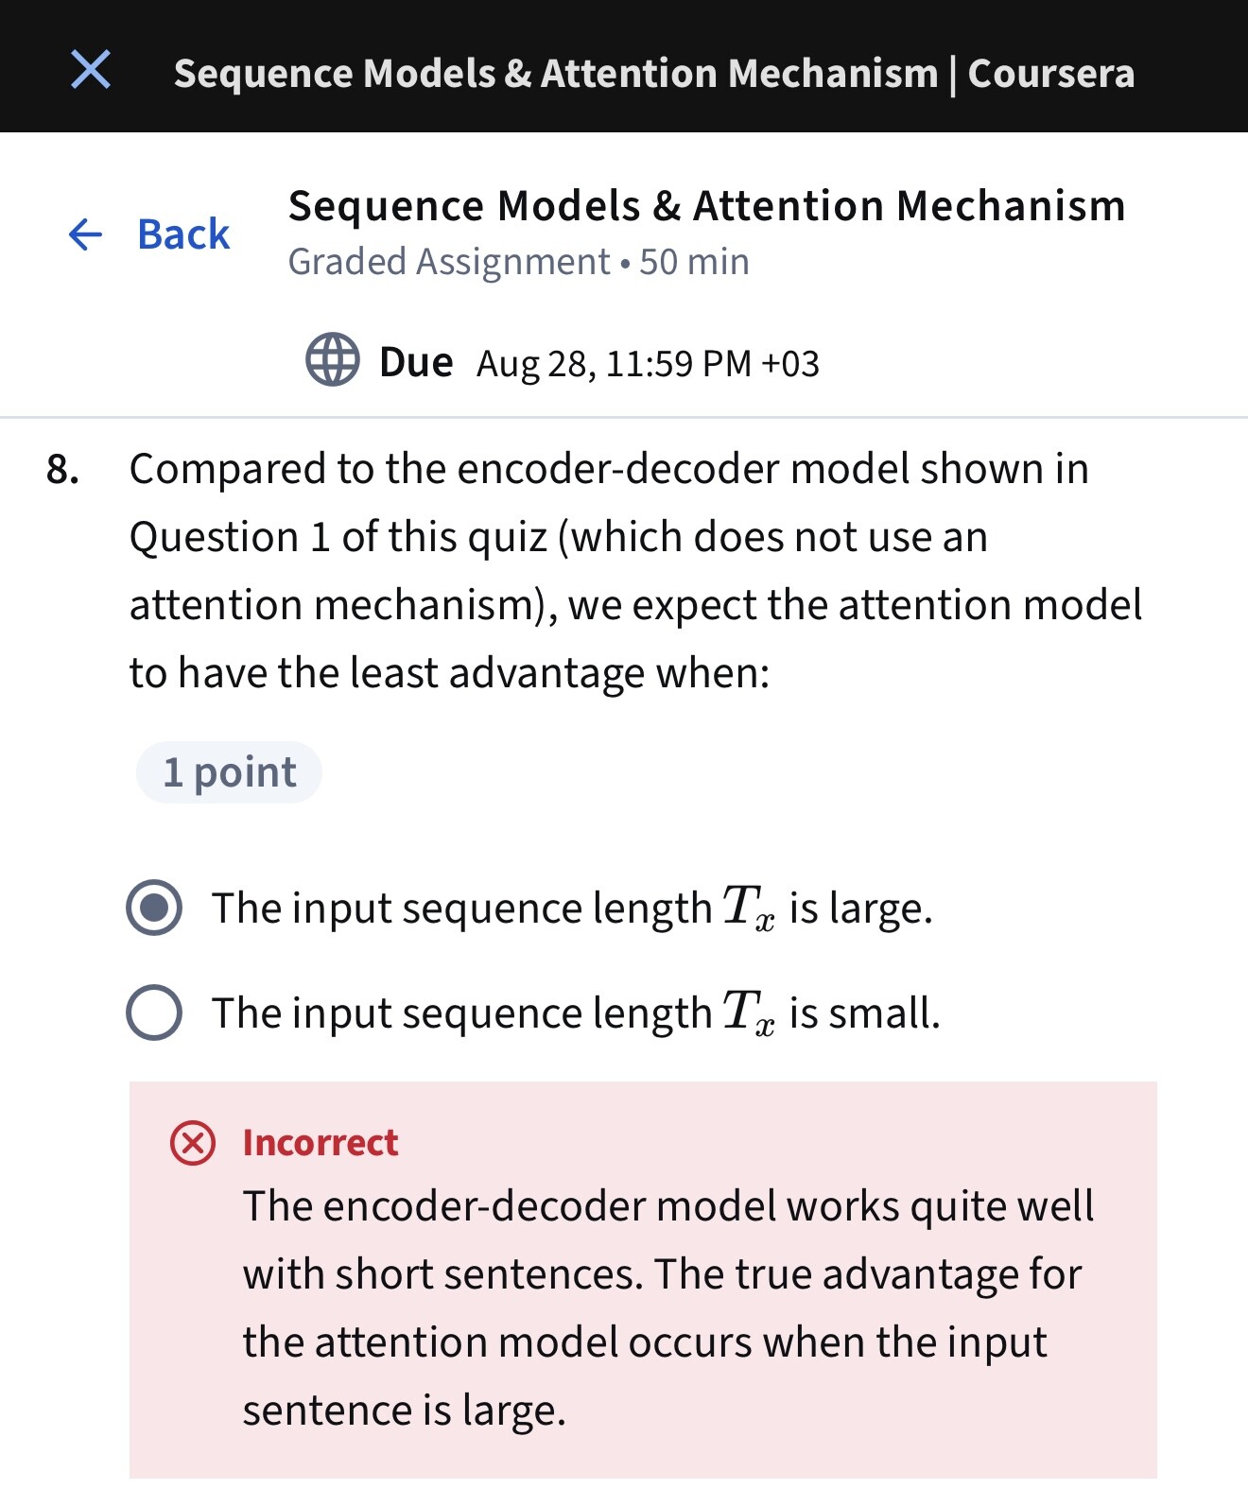Screen dimensions: 1248x1506
Task: Click the 'Tx is small' answer label
Action: click(x=575, y=1013)
